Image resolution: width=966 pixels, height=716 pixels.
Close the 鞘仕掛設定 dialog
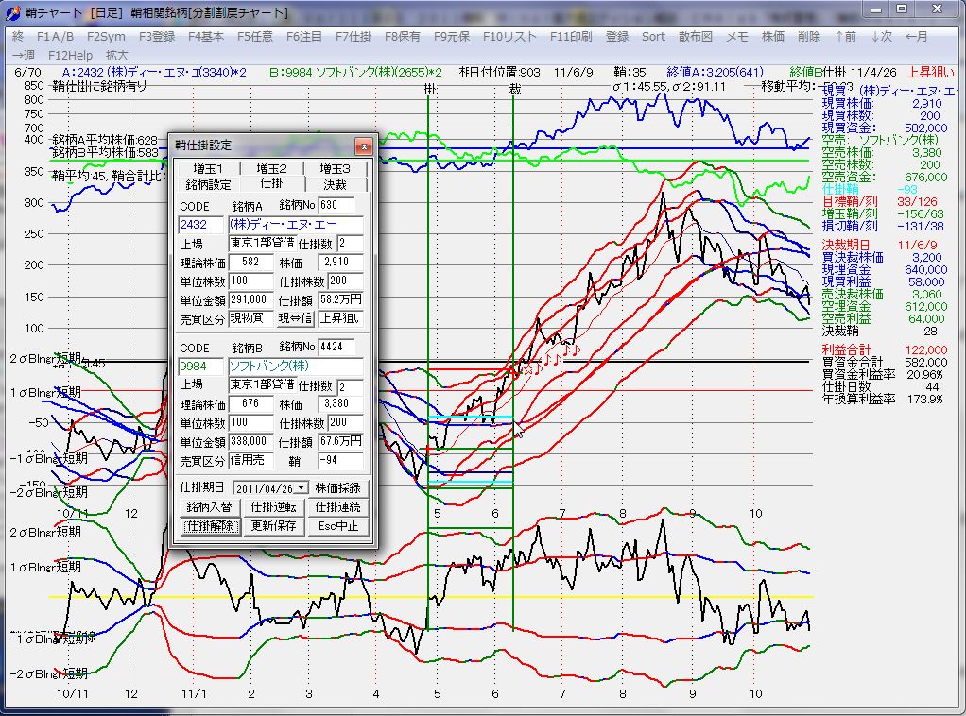364,145
